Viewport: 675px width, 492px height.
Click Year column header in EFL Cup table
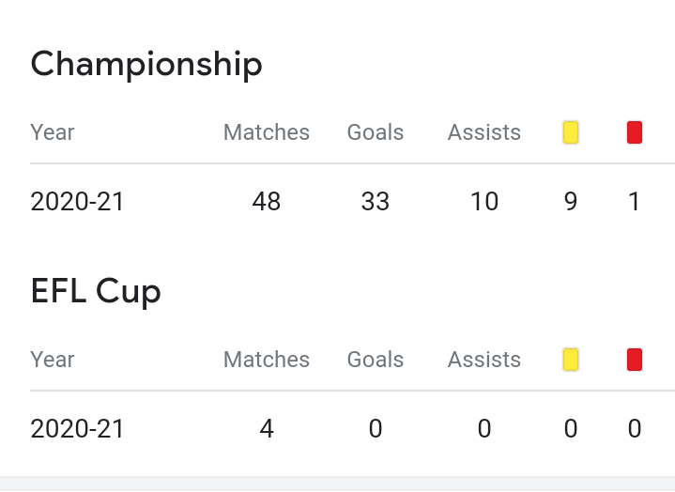[52, 360]
